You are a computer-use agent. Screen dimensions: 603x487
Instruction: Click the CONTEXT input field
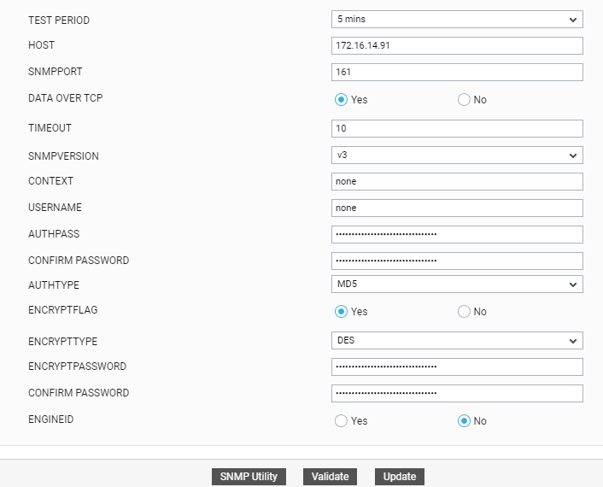[x=457, y=182]
